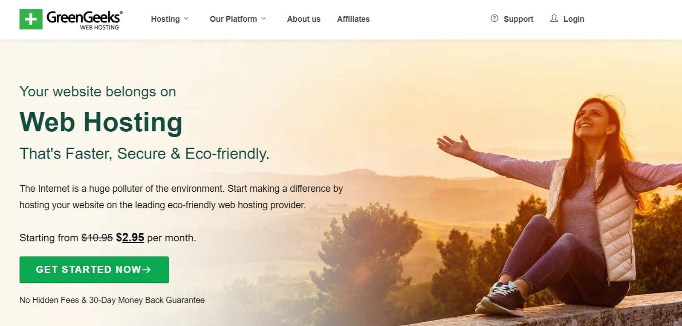Click the person Login icon
Screen dimensions: 682x326
click(x=554, y=18)
